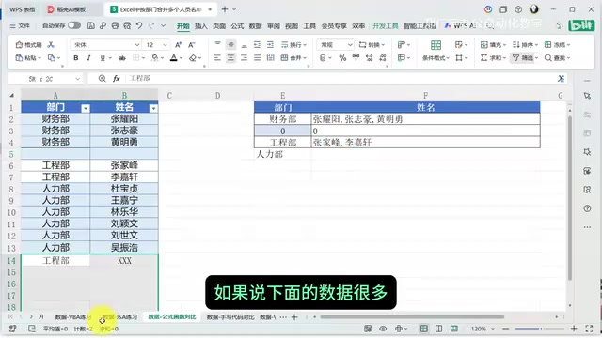Select the 数据-手写代码对比 sheet tab
602x338 pixels.
point(230,317)
